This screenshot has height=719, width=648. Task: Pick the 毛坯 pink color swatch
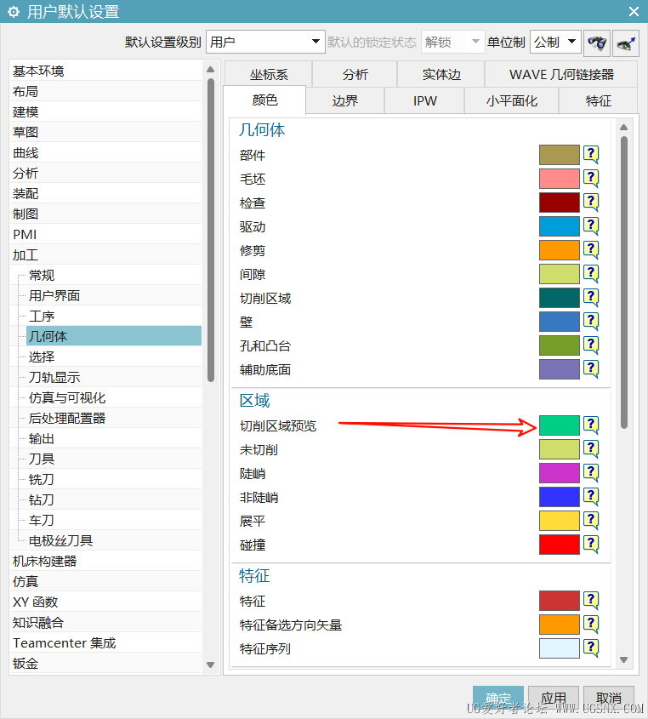[x=559, y=179]
